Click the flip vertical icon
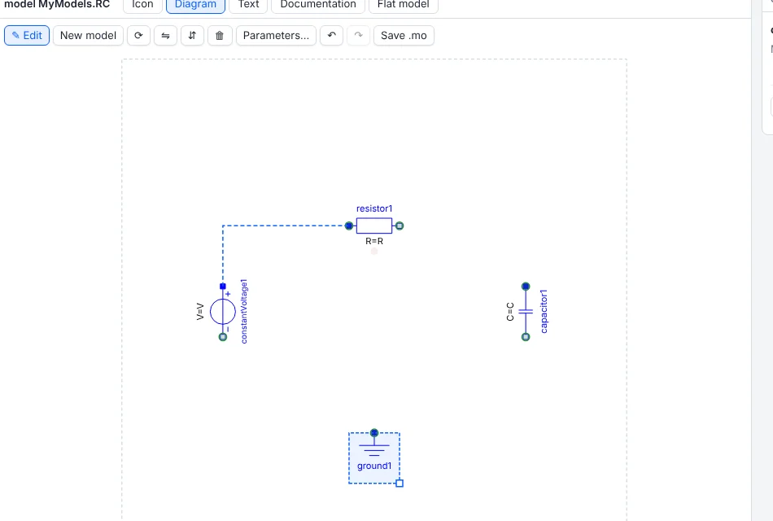Image resolution: width=773 pixels, height=521 pixels. tap(192, 36)
